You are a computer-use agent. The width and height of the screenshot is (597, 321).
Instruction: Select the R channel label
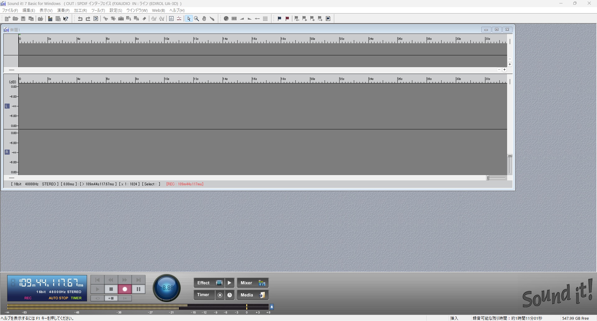tap(7, 152)
